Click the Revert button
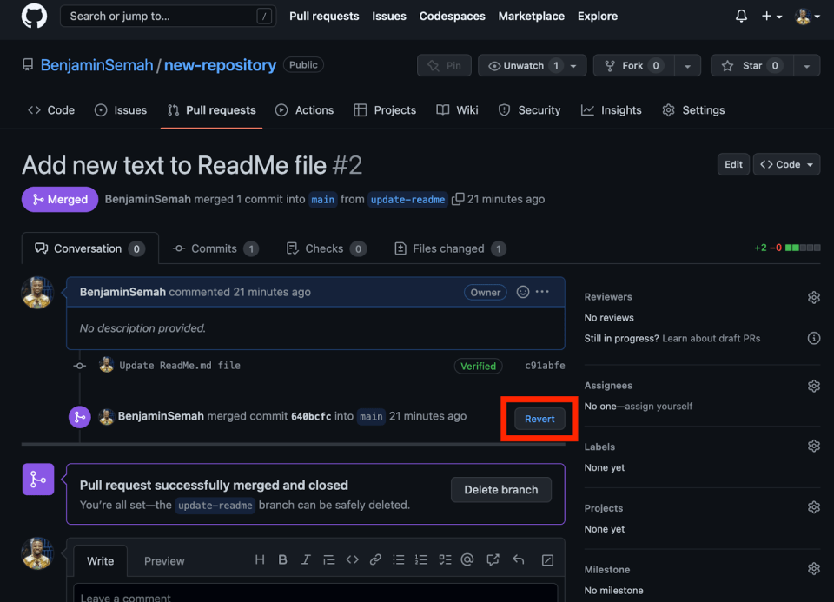Screen dimensions: 834x602 [x=539, y=419]
